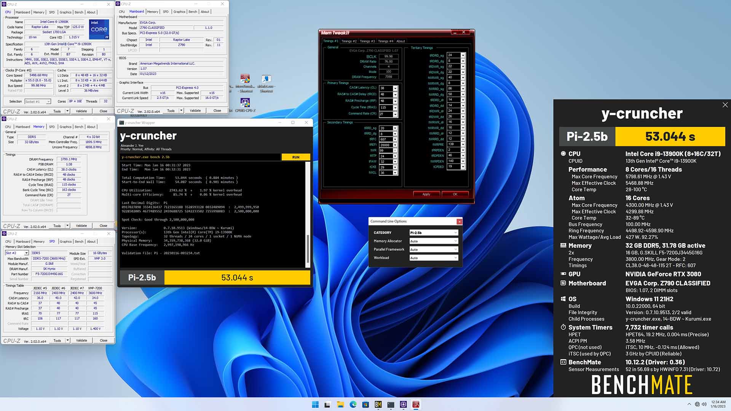This screenshot has height=411, width=731.
Task: Switch to Timings #3 tab in MemTweakIt
Action: 367,41
